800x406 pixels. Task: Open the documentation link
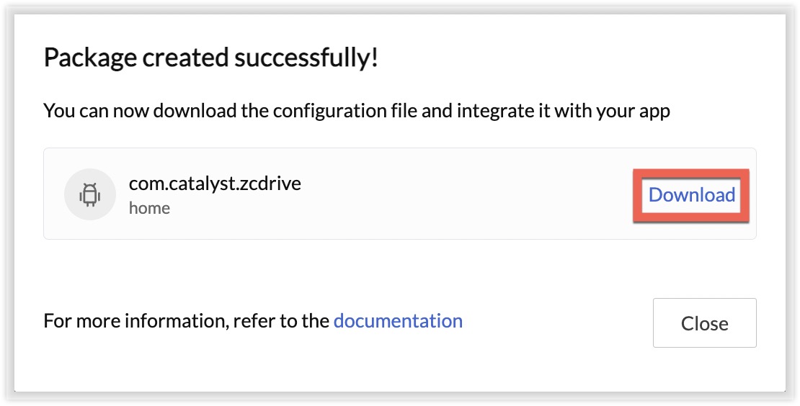[x=398, y=321]
